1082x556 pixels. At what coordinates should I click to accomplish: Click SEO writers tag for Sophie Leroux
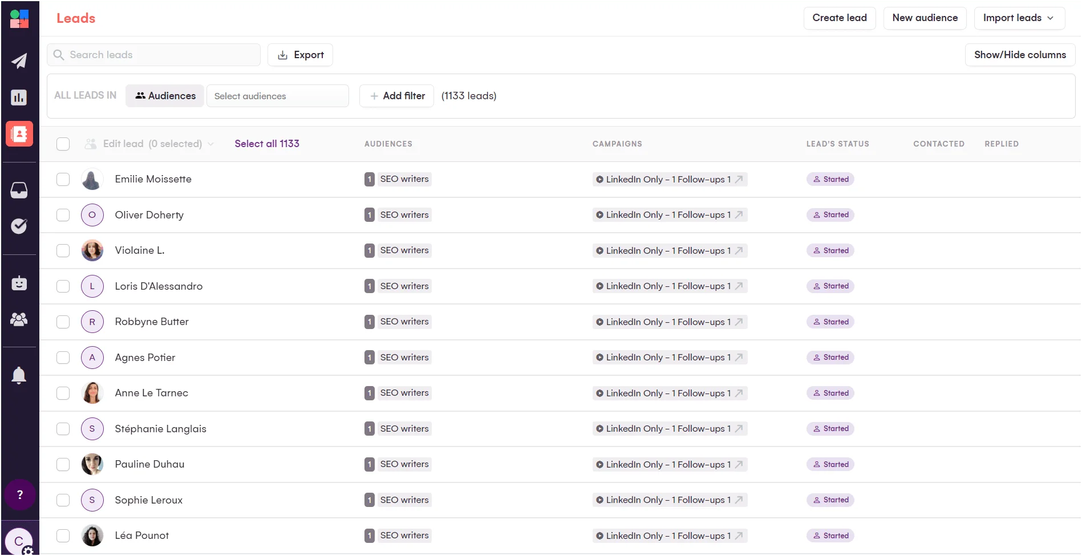click(x=404, y=500)
